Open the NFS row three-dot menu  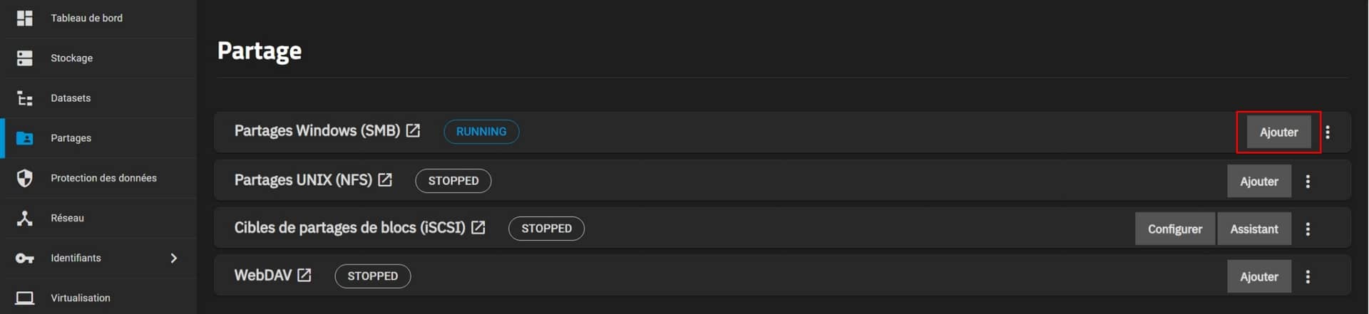pos(1308,182)
